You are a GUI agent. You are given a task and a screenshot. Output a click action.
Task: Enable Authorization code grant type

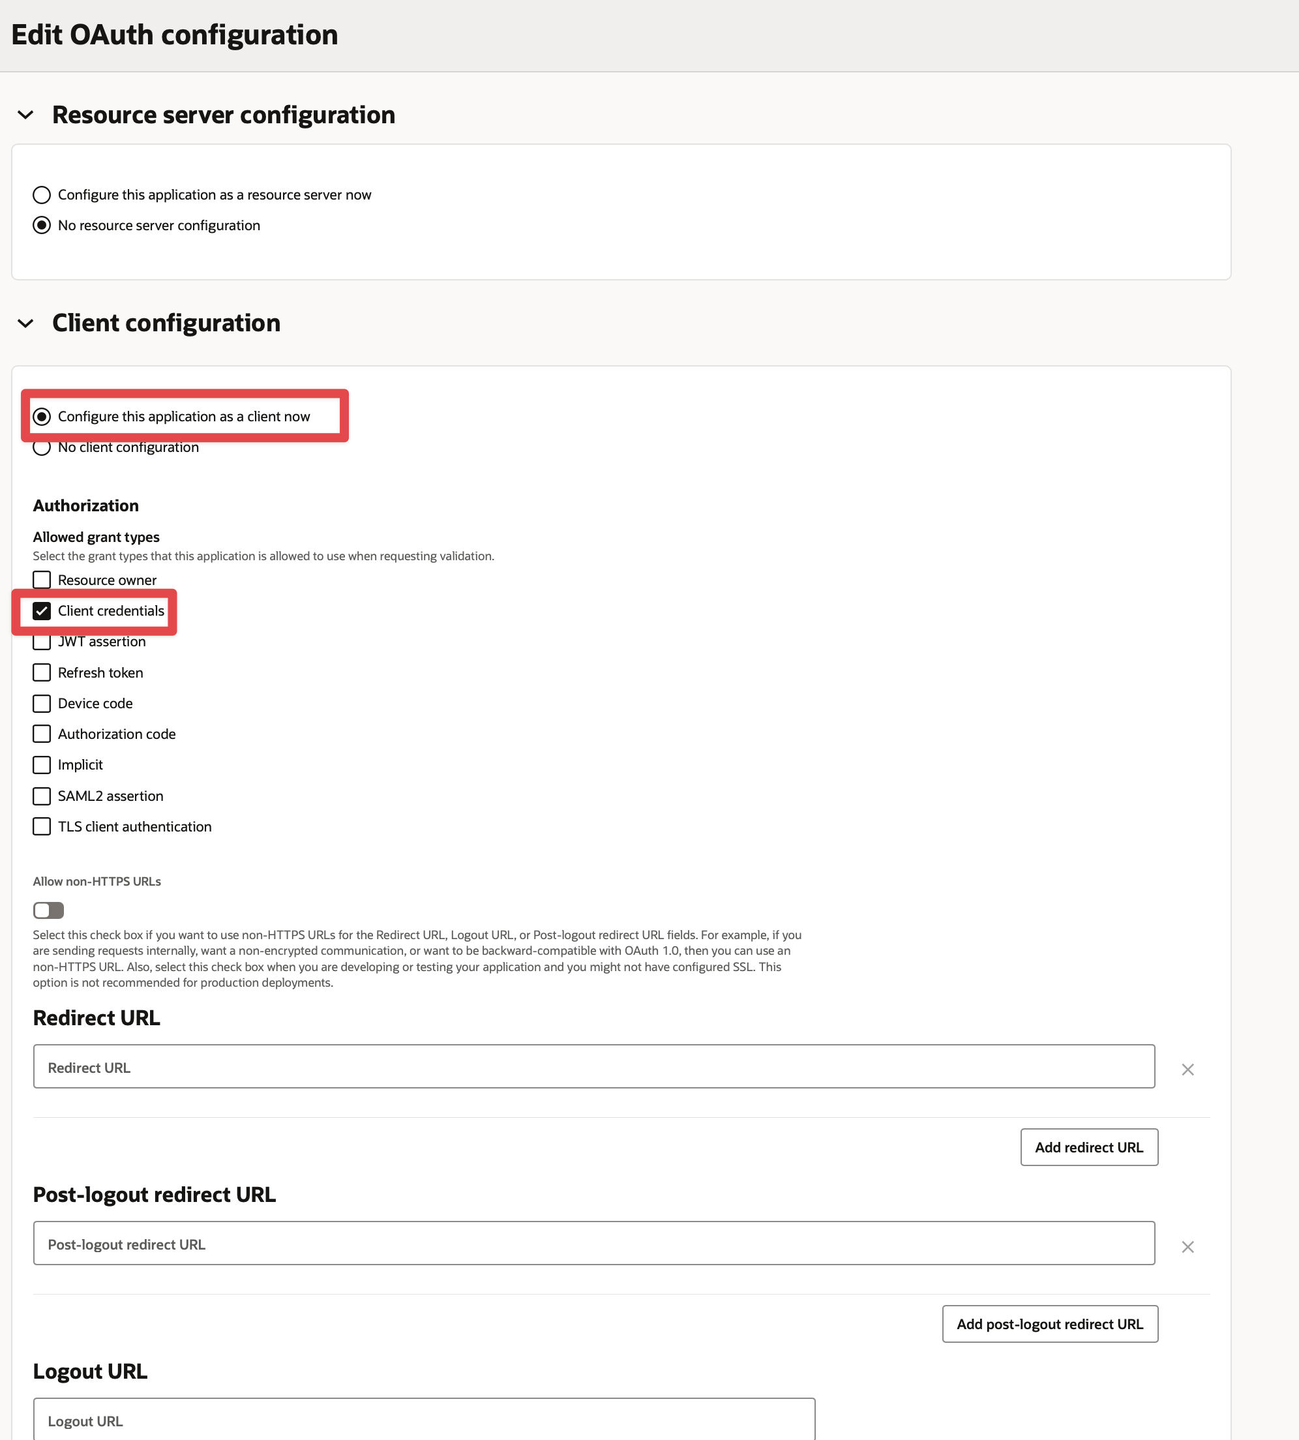(x=42, y=734)
